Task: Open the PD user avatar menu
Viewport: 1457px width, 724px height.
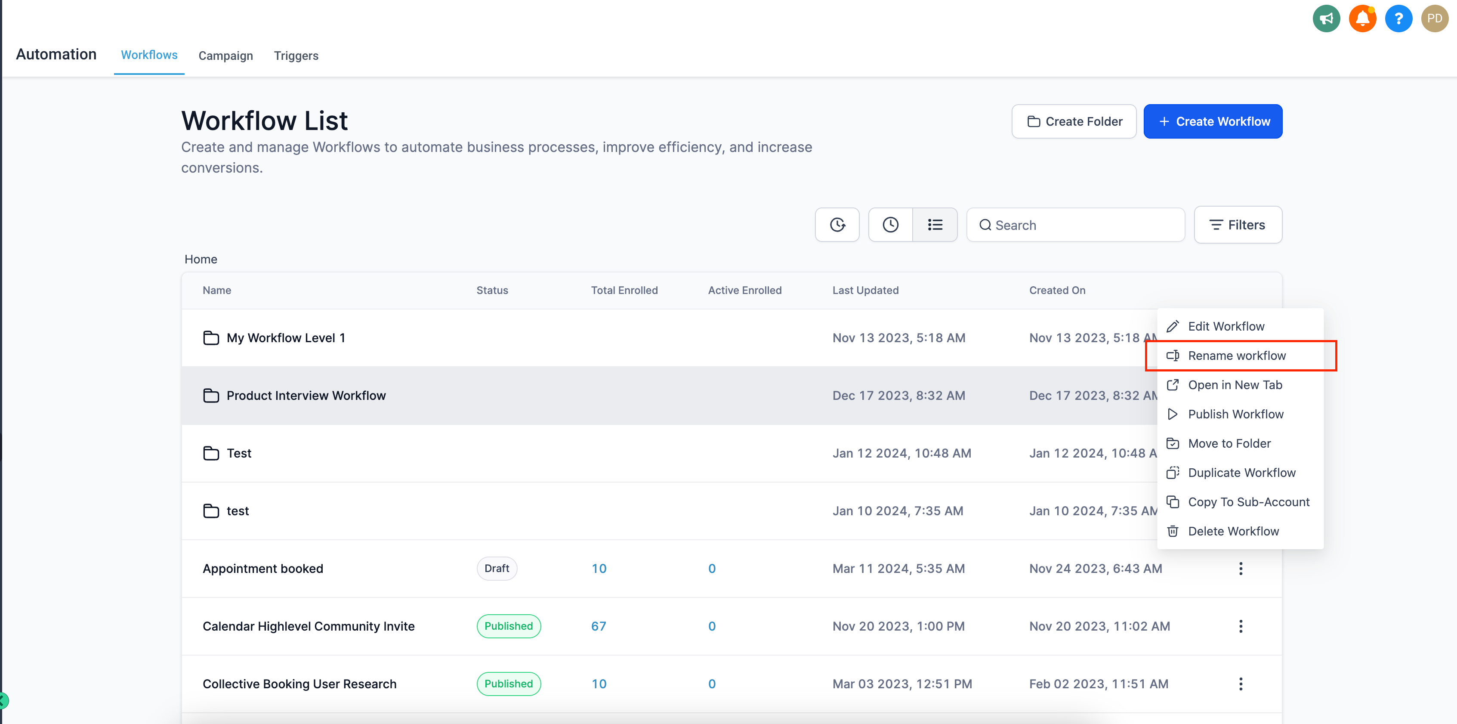Action: tap(1434, 19)
